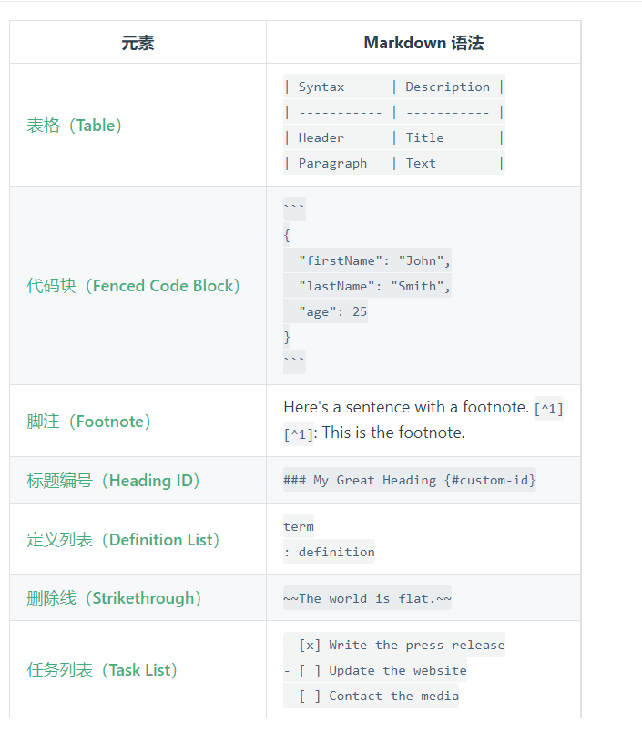Click the 元素 column header
This screenshot has height=733, width=642.
point(138,43)
